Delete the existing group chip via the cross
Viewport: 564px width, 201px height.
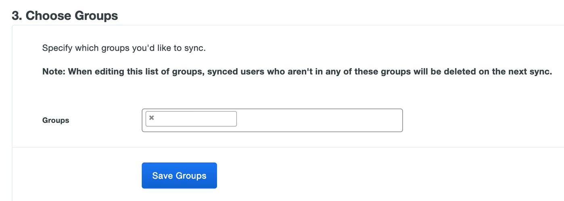152,118
